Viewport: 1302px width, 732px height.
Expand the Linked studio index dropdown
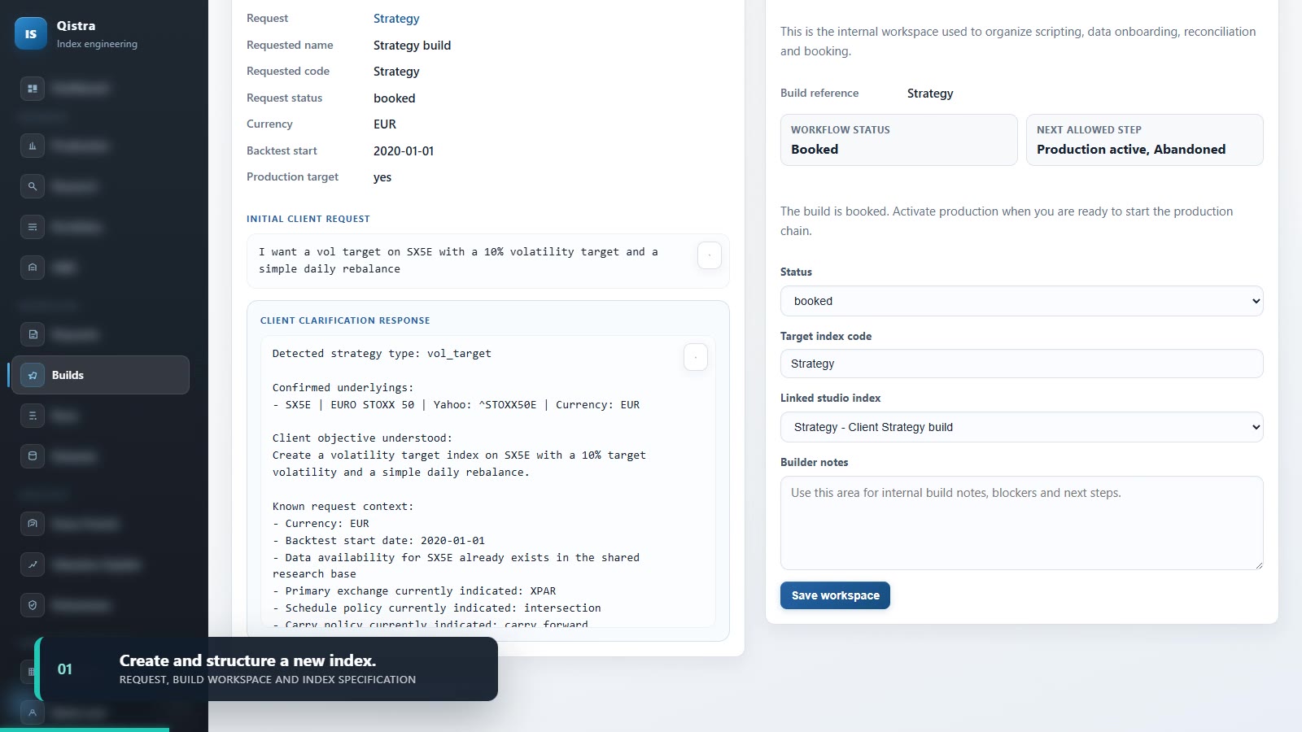pos(1021,427)
